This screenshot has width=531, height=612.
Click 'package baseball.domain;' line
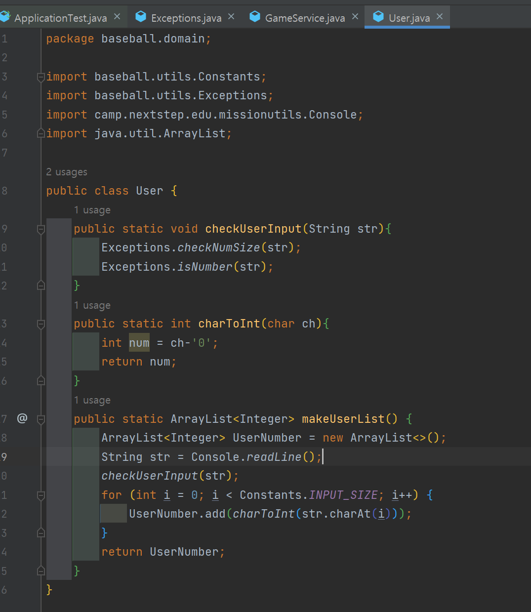click(x=128, y=39)
